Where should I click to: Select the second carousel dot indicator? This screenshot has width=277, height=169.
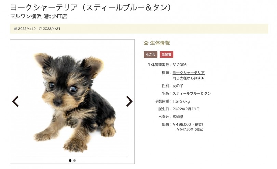click(74, 160)
